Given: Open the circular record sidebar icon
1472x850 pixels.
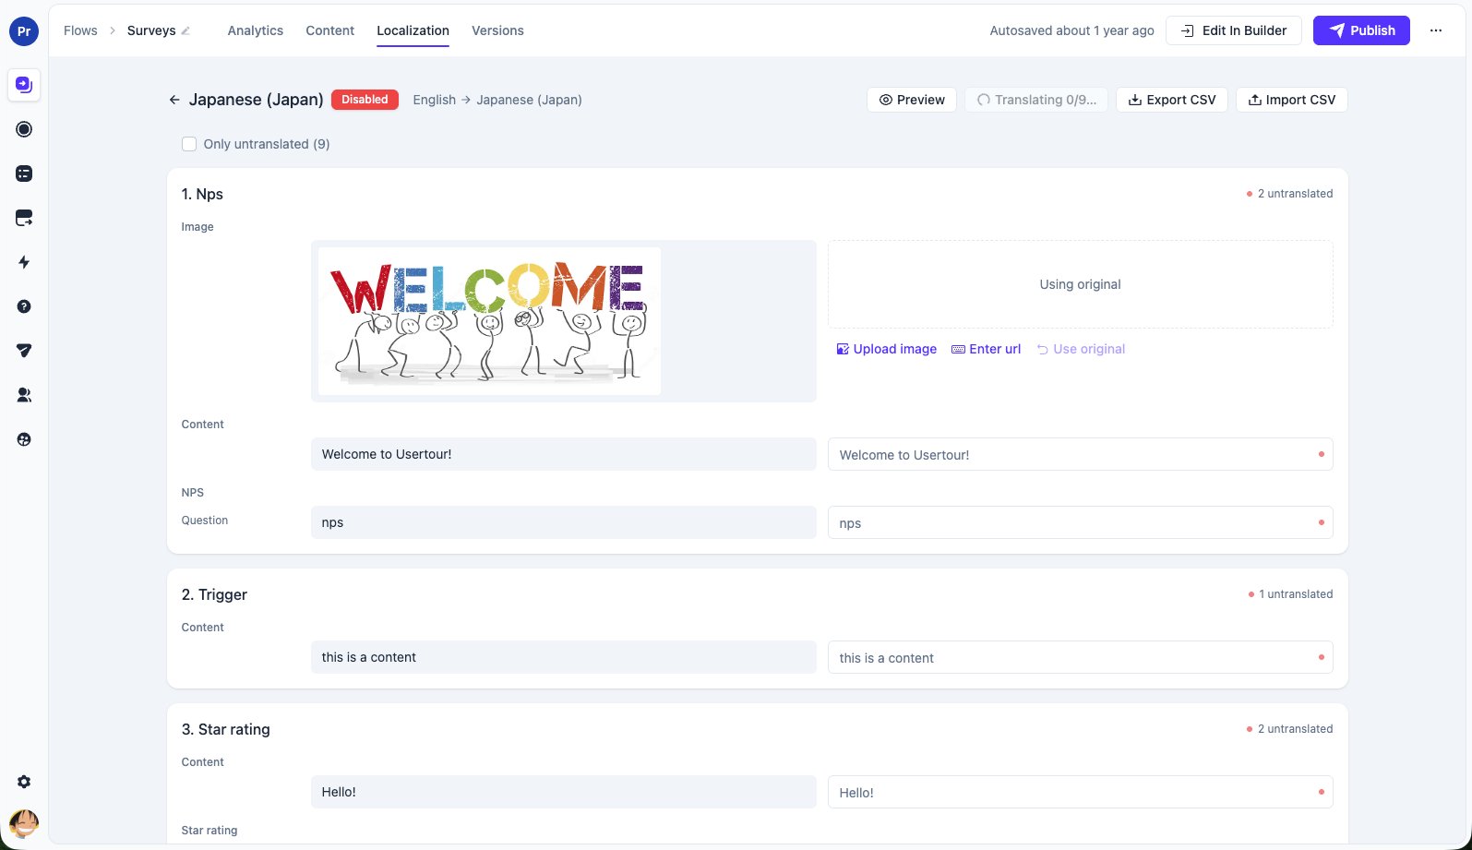Looking at the screenshot, I should pos(24,129).
